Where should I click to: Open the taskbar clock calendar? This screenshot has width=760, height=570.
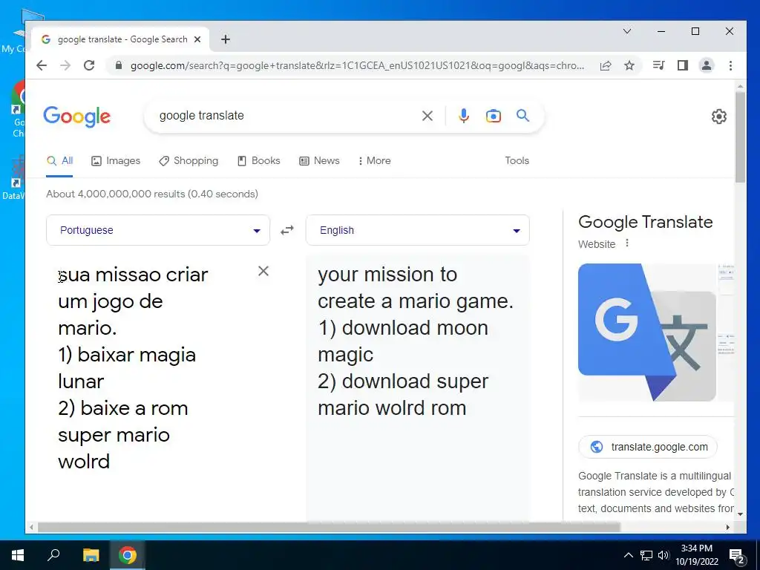click(696, 555)
